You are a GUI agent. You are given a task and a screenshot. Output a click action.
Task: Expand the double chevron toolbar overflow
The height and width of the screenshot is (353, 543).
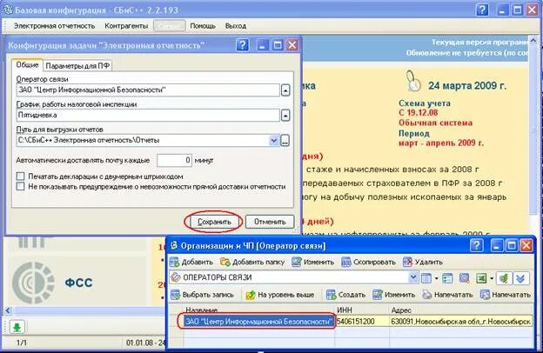tap(520, 278)
